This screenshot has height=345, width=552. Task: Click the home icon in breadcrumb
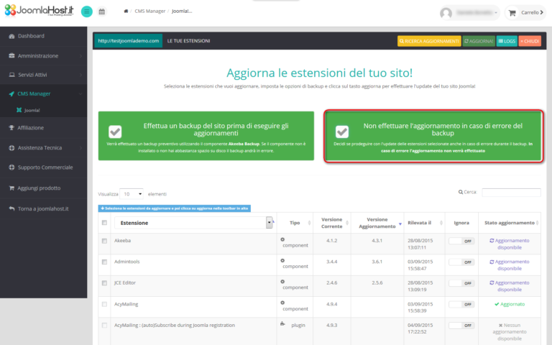[126, 11]
